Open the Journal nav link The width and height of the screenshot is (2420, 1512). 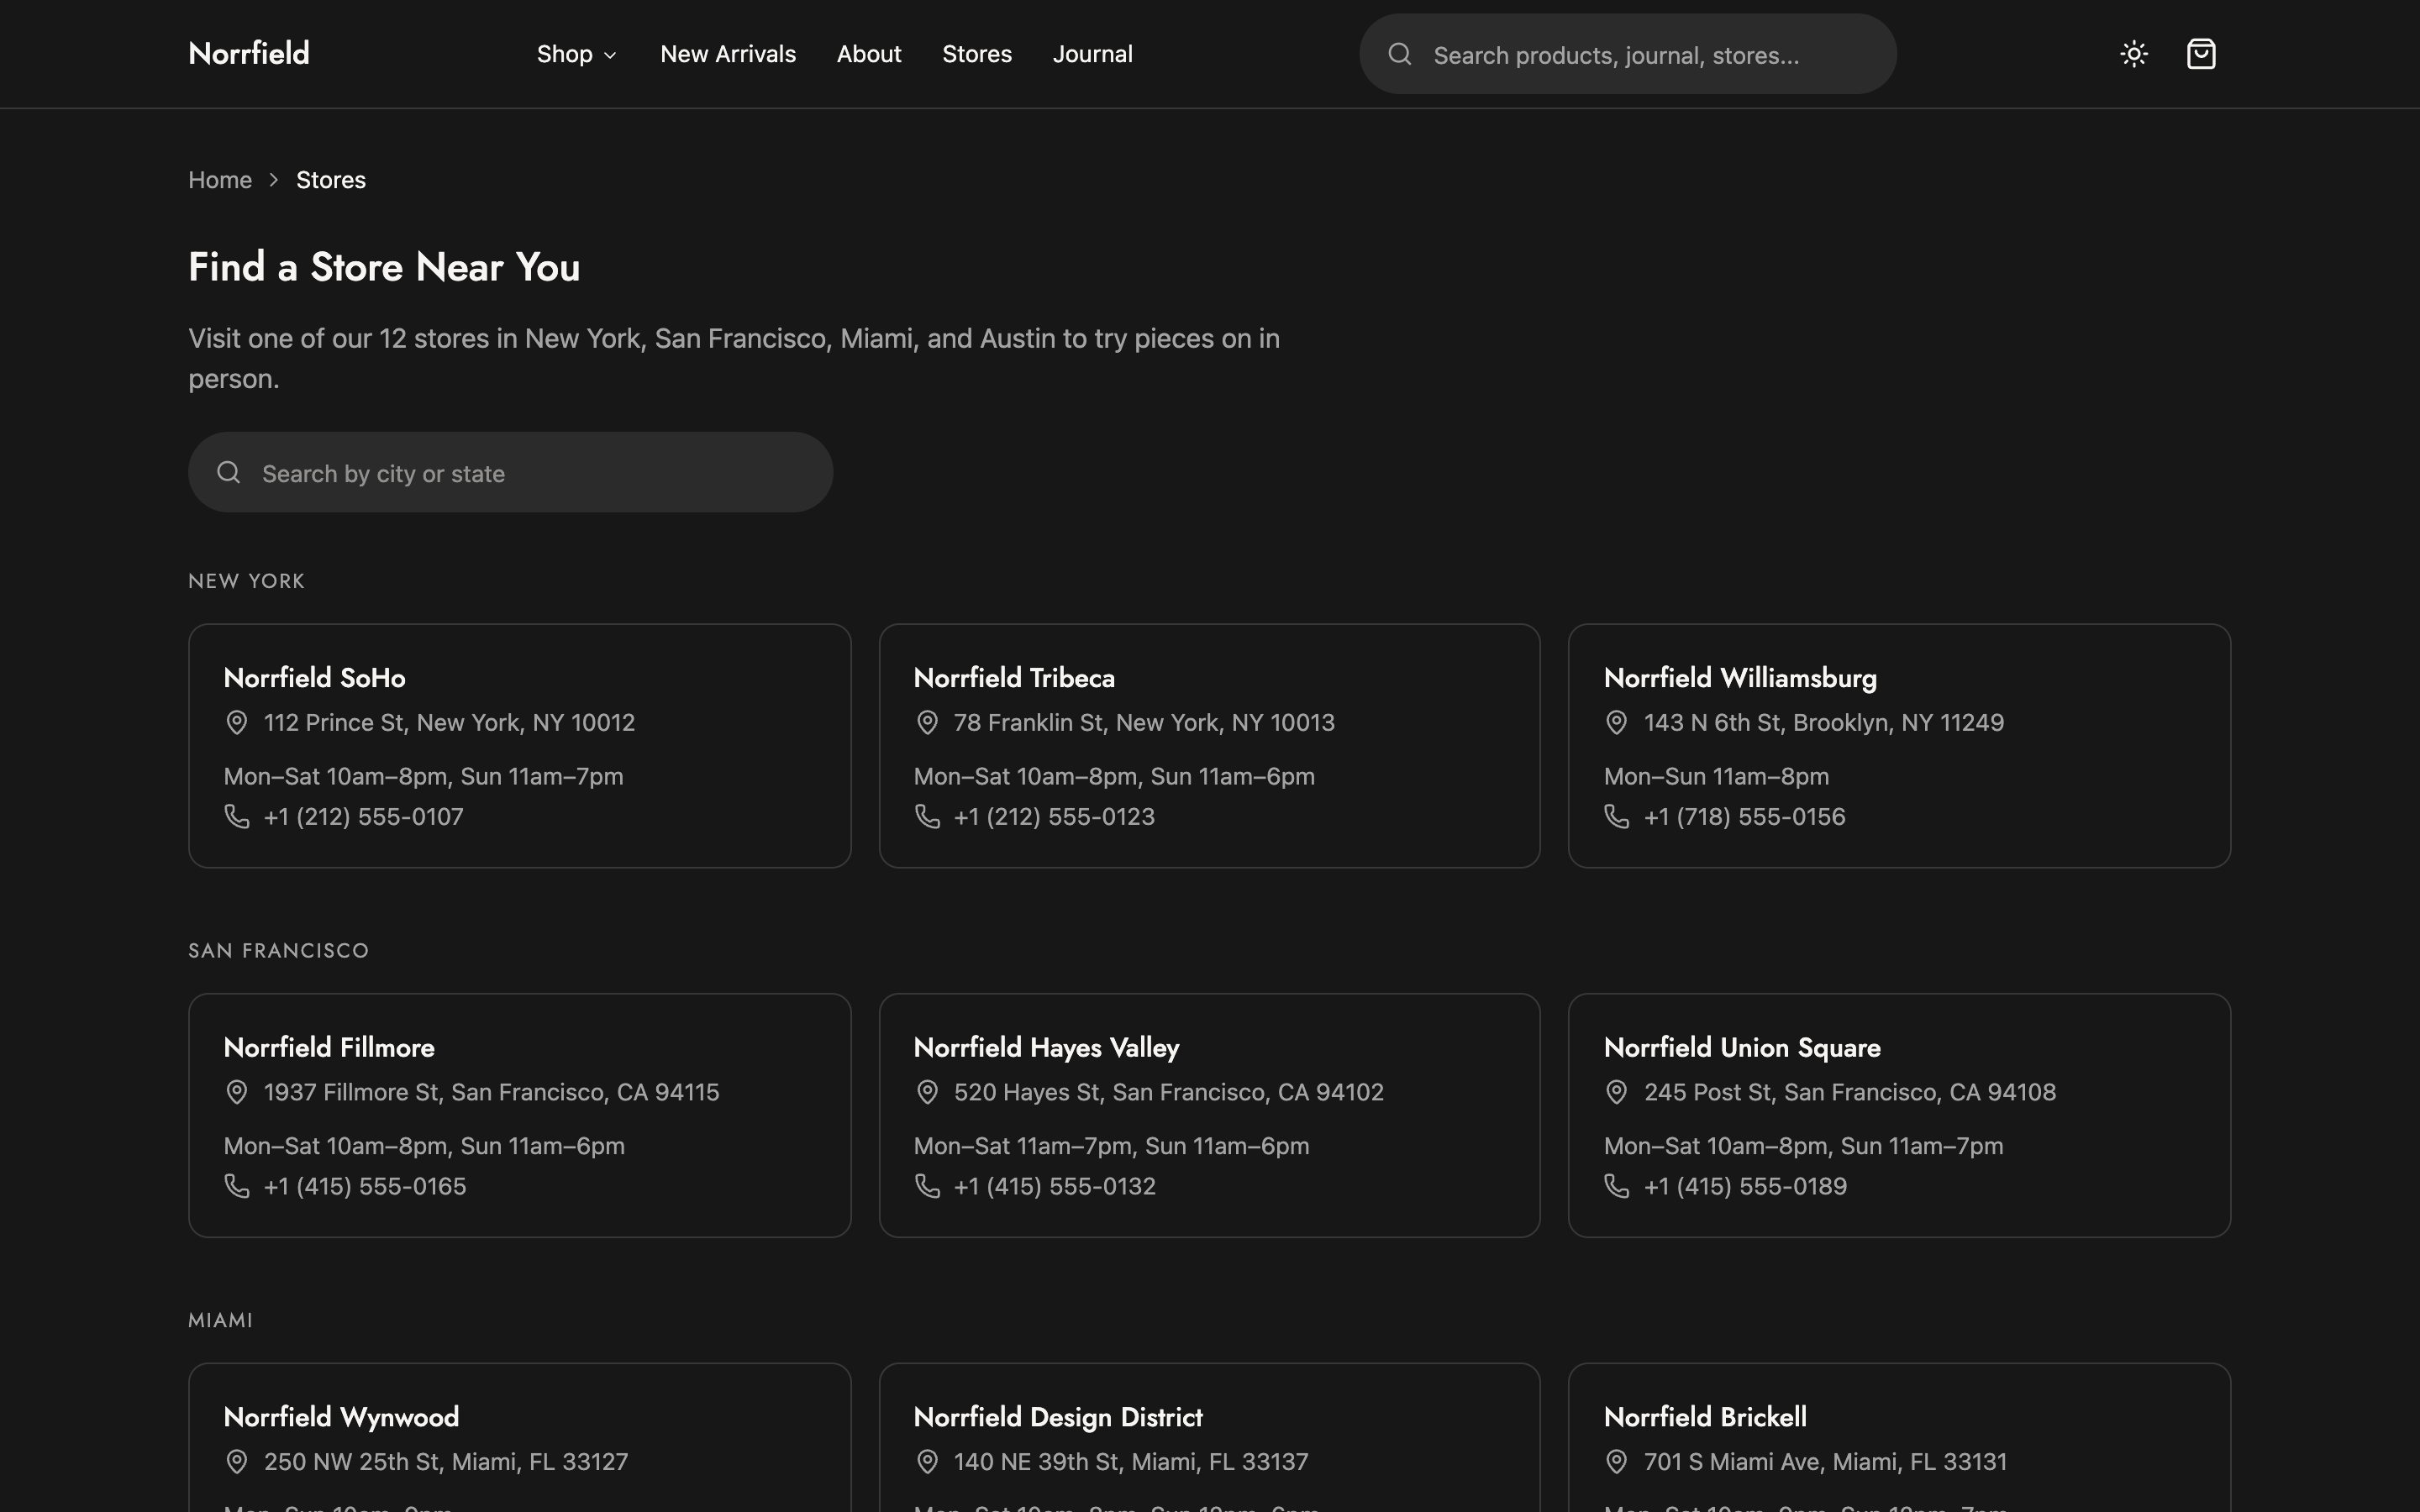[1092, 54]
